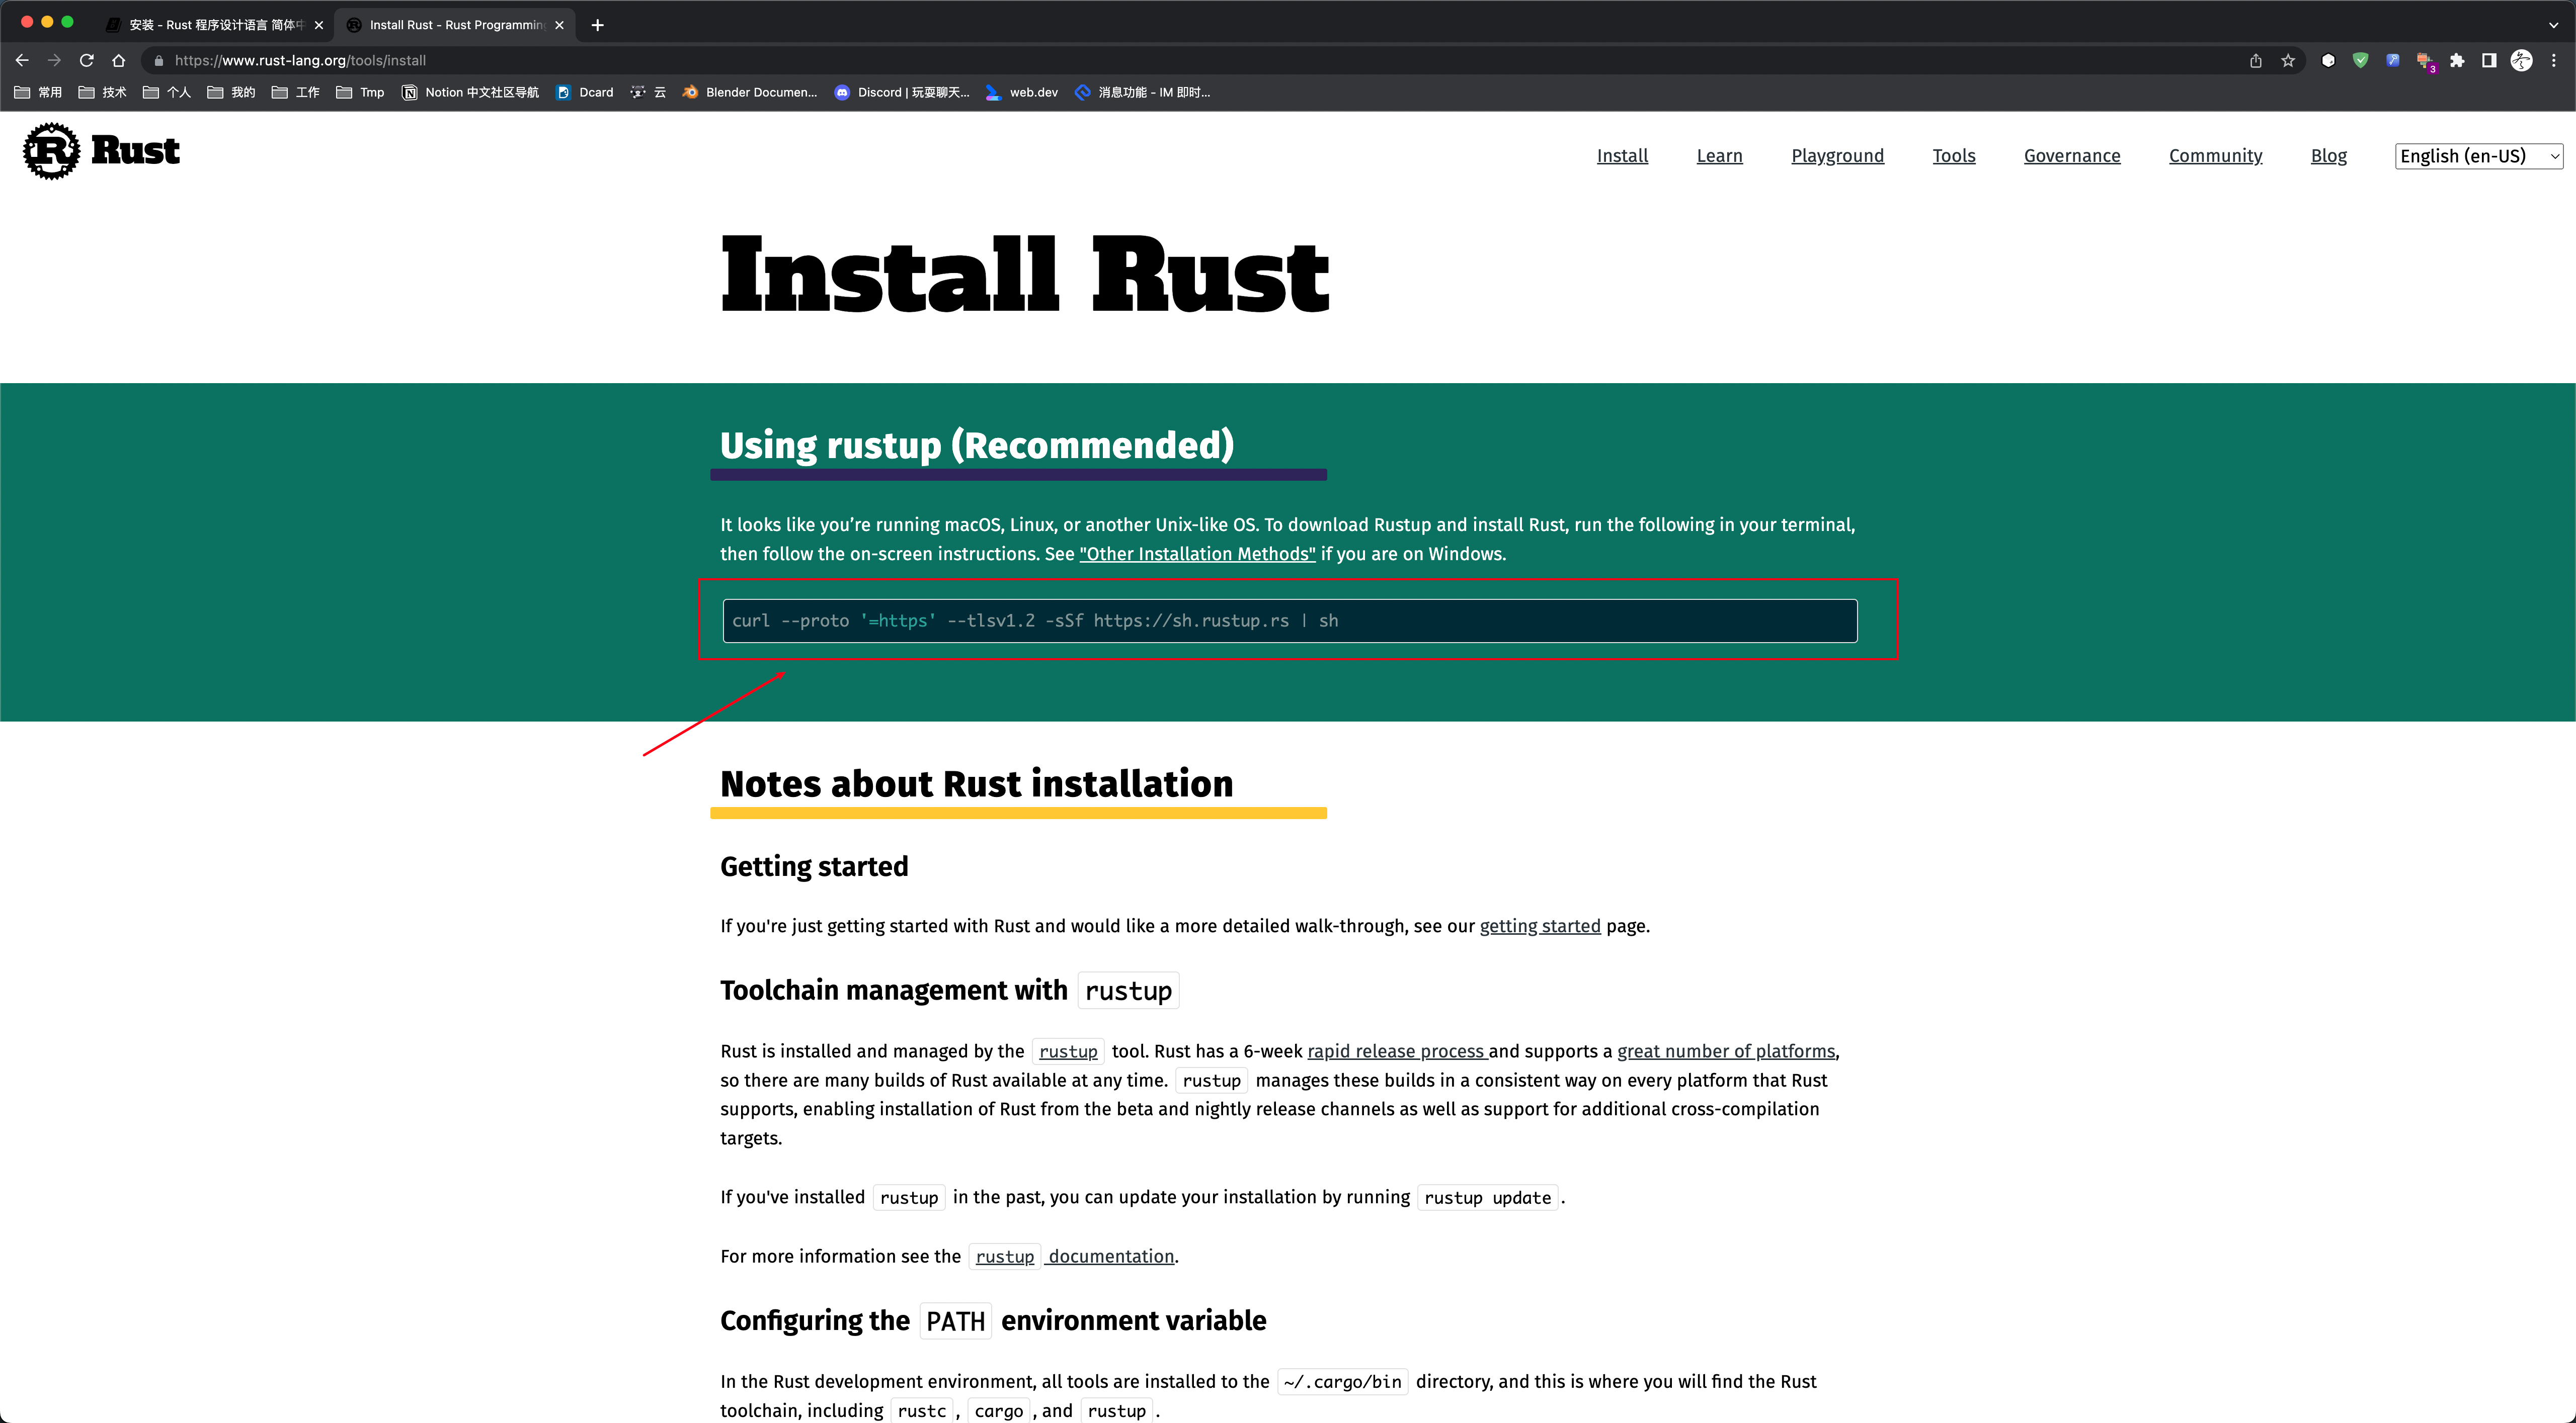Image resolution: width=2576 pixels, height=1423 pixels.
Task: Open the Playground navigation item
Action: tap(1837, 156)
